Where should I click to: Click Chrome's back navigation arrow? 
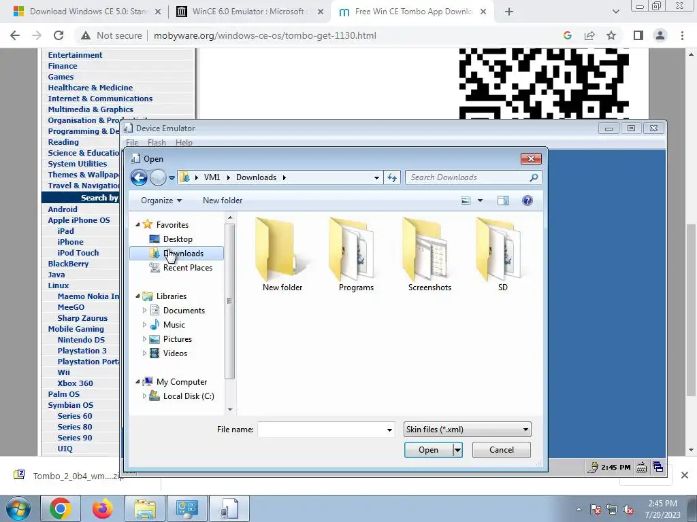15,35
